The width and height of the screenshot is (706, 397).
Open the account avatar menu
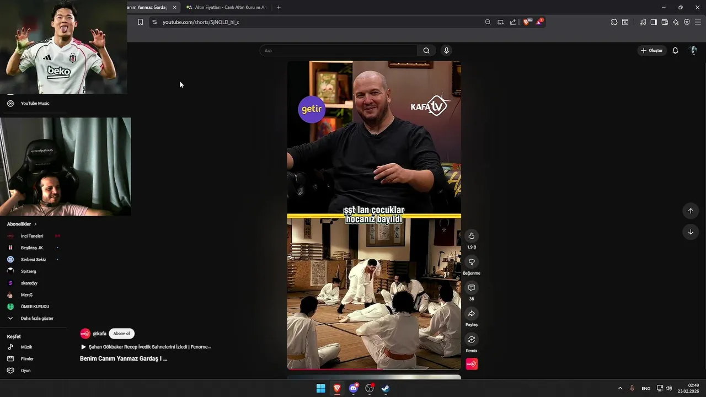tap(693, 50)
